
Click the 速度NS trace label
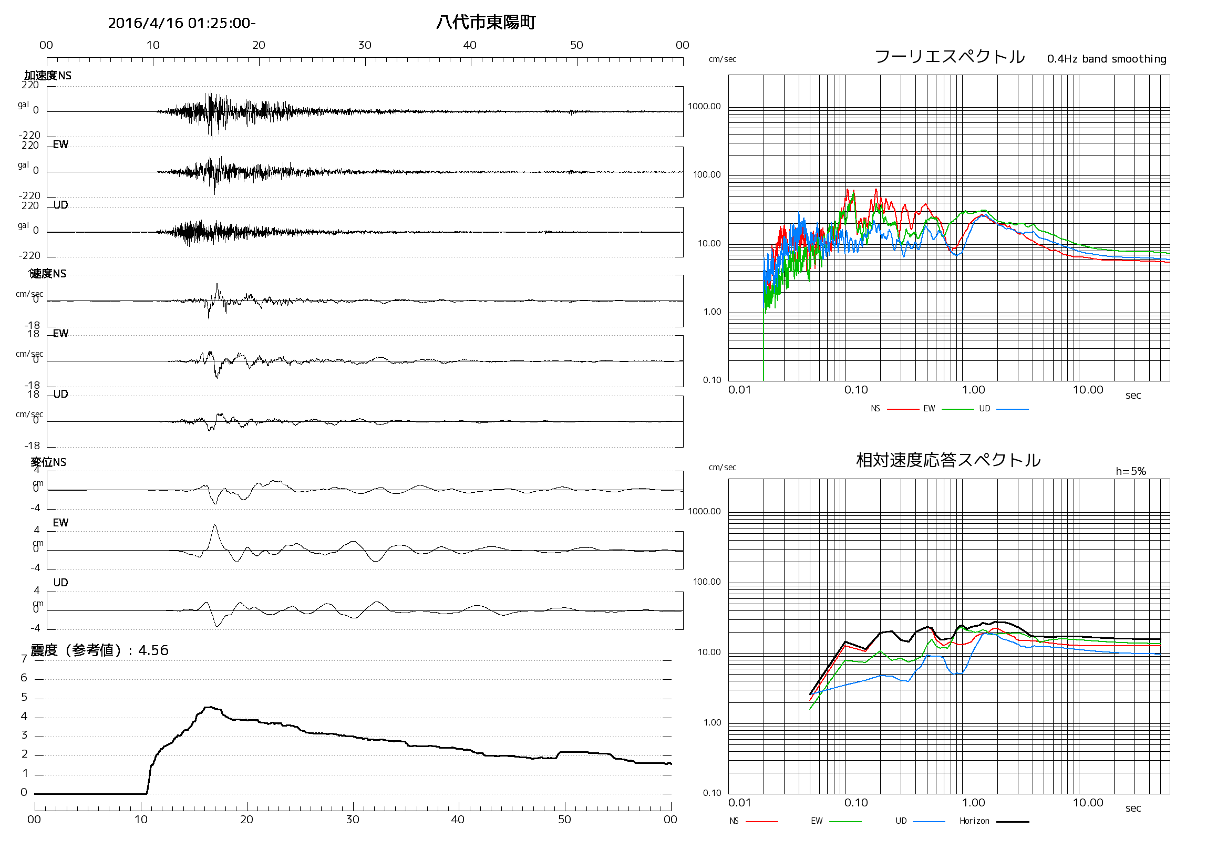pyautogui.click(x=48, y=273)
